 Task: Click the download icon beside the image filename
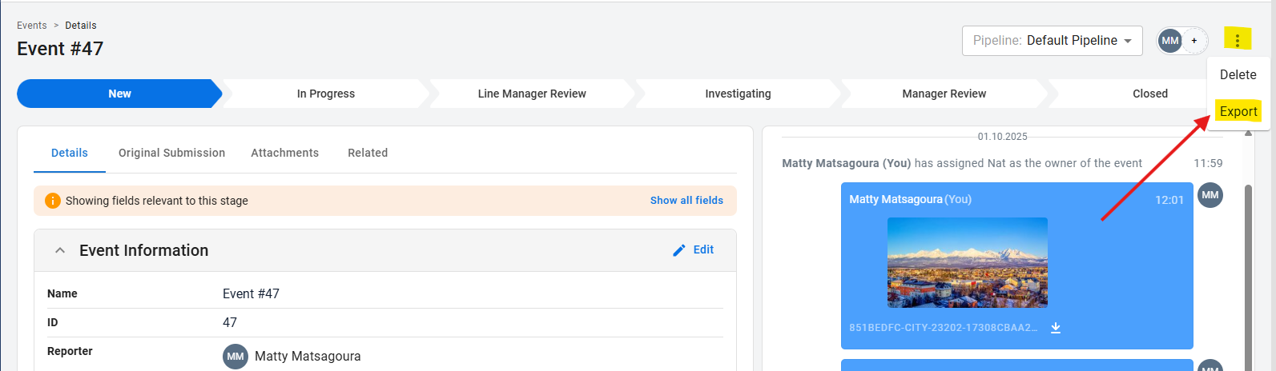pyautogui.click(x=1056, y=328)
